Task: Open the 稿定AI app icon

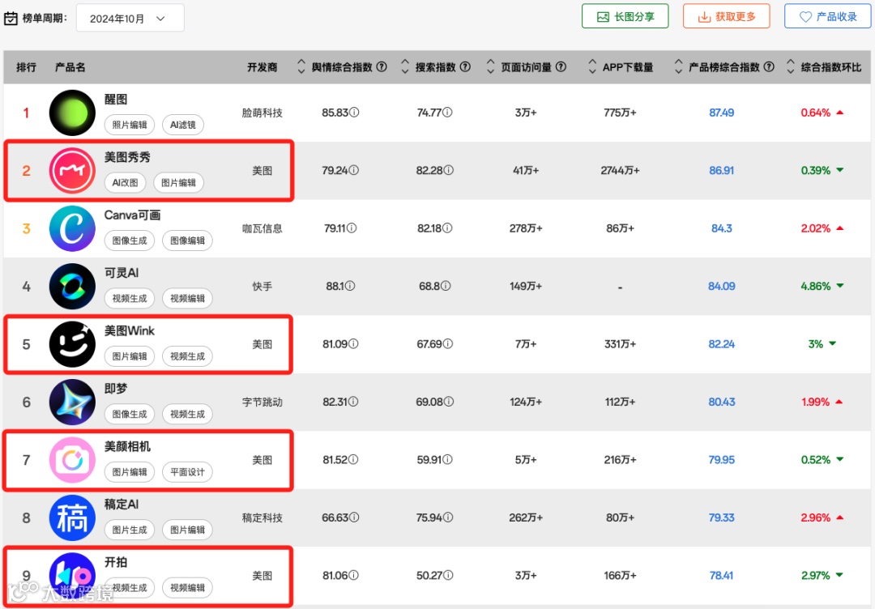Action: (x=73, y=518)
